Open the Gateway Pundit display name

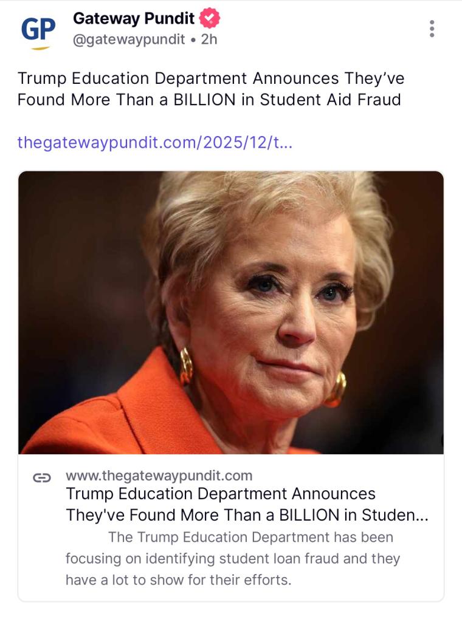[x=134, y=19]
